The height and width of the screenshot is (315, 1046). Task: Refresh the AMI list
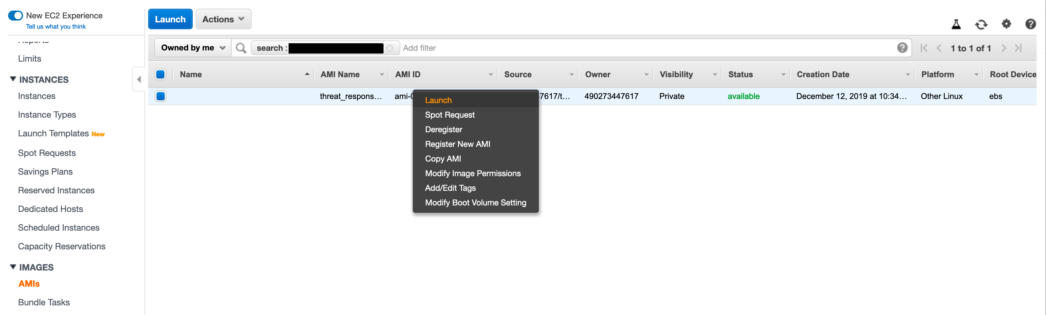tap(981, 24)
